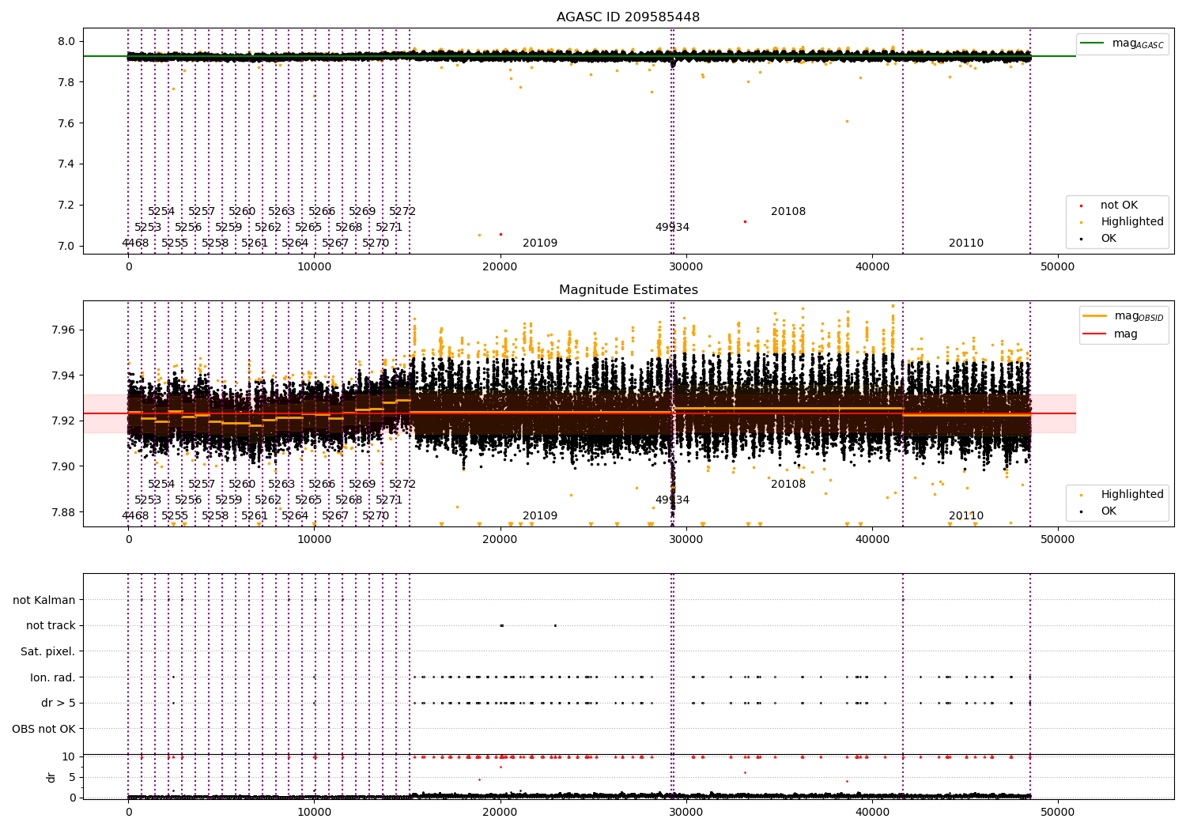The height and width of the screenshot is (830, 1186).
Task: Click the 8.0 y-axis tick in the top plot
Action: 66,41
